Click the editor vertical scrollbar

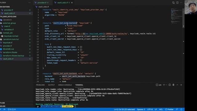coord(183,18)
